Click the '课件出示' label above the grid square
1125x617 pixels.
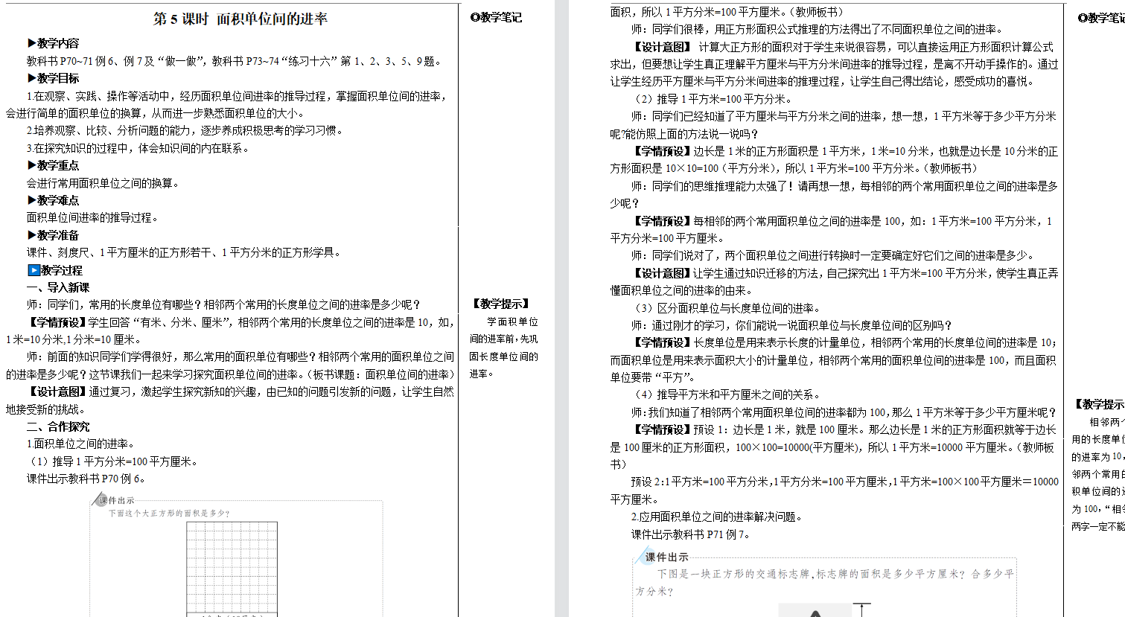coord(117,500)
